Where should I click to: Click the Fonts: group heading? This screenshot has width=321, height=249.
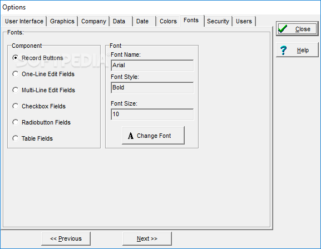click(x=16, y=32)
